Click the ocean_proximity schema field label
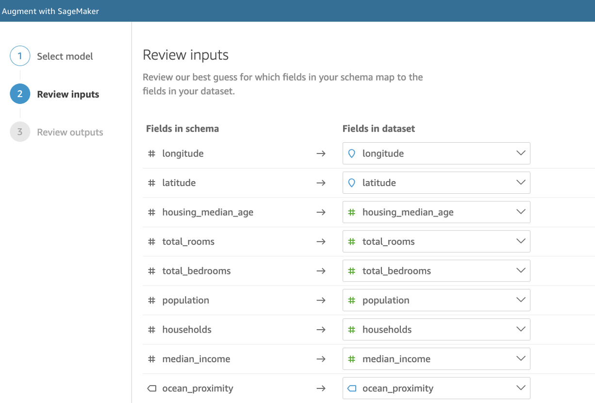 point(198,388)
